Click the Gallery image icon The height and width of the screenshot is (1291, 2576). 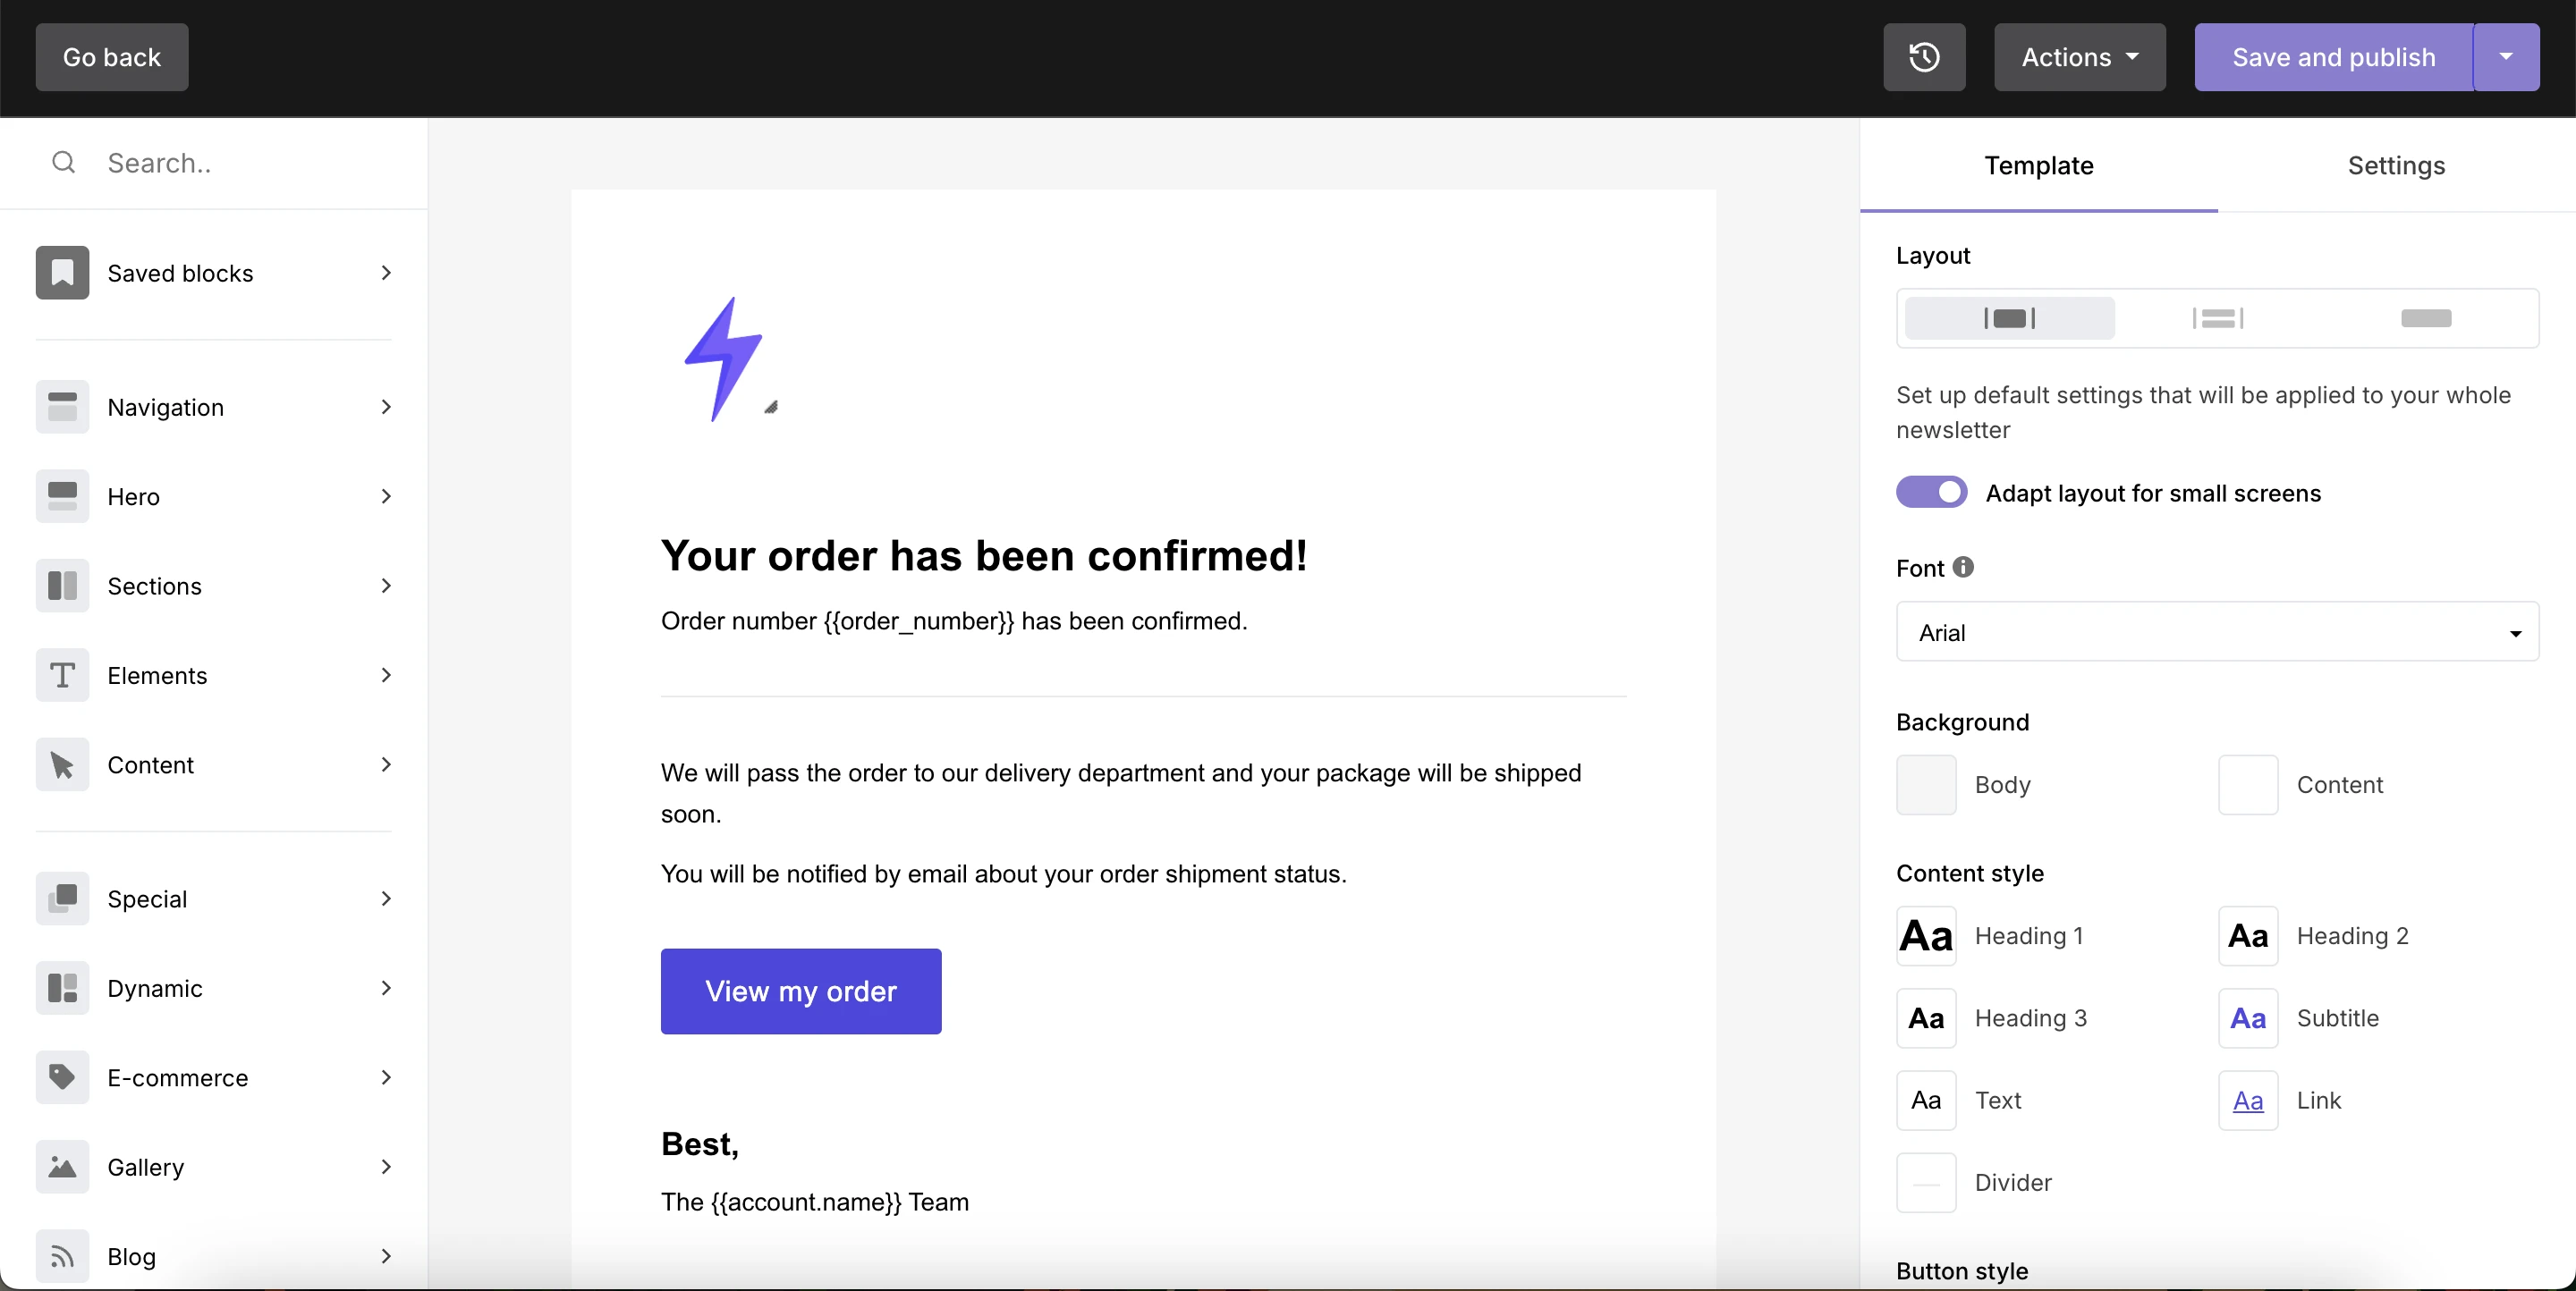(x=62, y=1167)
